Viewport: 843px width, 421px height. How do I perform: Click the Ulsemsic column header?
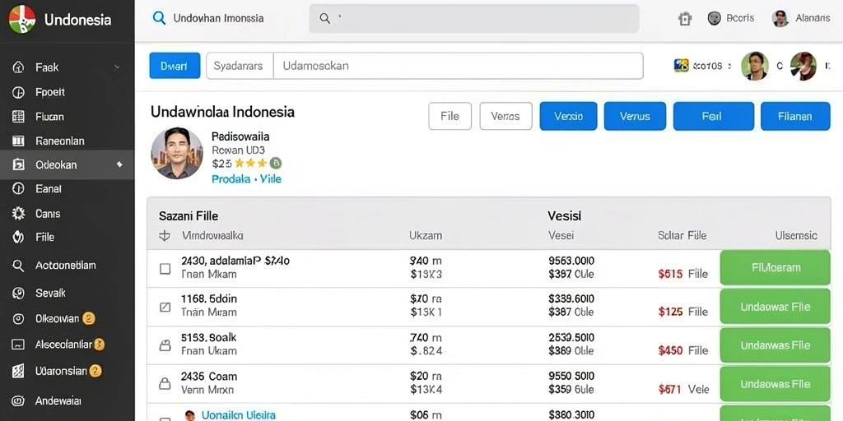pos(796,235)
